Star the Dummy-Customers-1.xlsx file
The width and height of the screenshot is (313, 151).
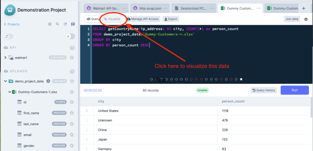72,92
